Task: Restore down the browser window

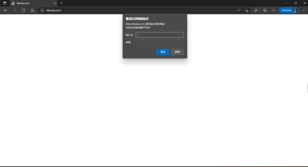Action: tap(296, 3)
